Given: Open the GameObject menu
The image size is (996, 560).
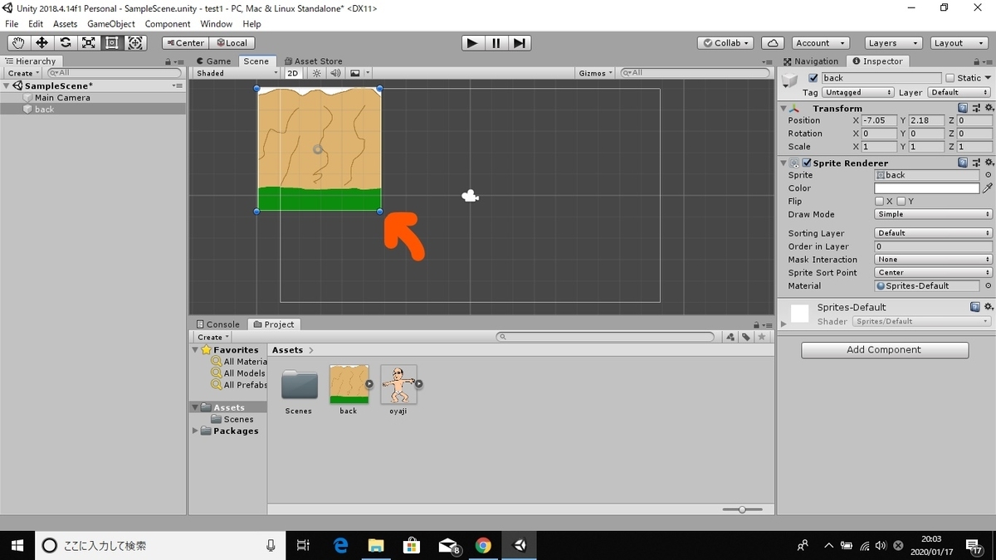Looking at the screenshot, I should 111,24.
